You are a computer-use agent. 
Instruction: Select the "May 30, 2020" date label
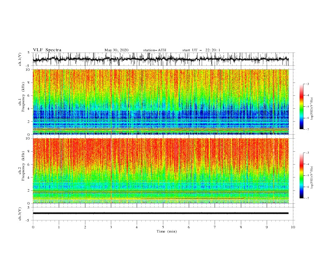point(116,50)
